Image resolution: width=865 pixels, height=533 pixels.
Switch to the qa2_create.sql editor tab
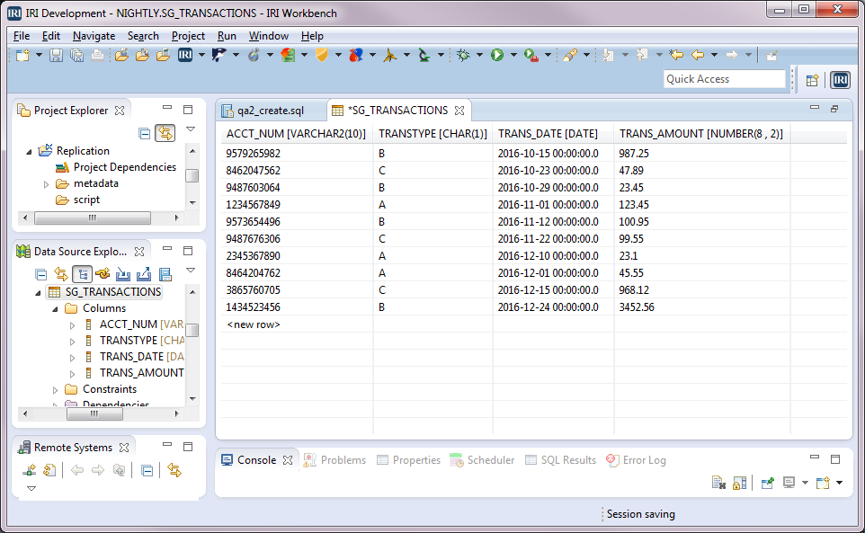tap(271, 111)
